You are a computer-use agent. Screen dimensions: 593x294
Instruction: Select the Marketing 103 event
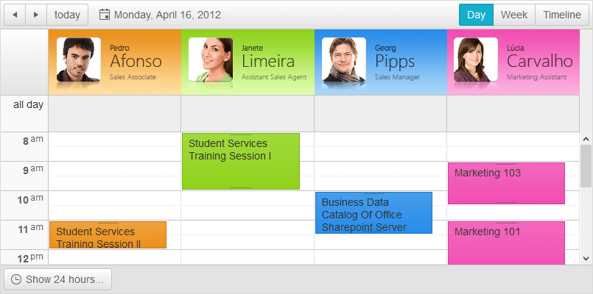tap(506, 184)
